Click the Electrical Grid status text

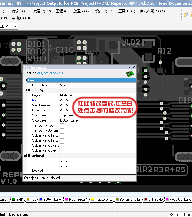[19, 214]
